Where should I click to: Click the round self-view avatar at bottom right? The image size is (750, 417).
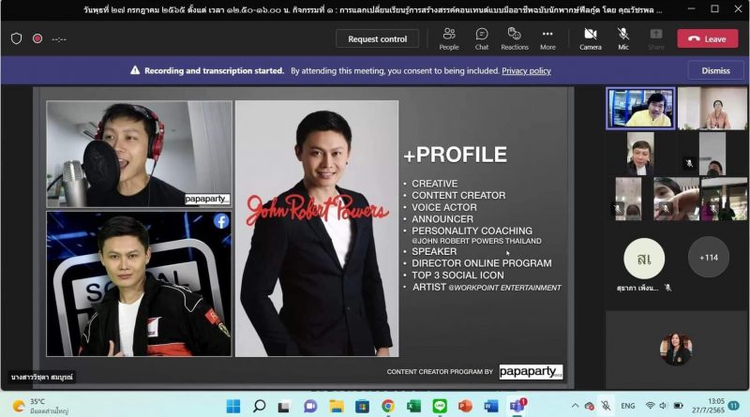tap(675, 349)
